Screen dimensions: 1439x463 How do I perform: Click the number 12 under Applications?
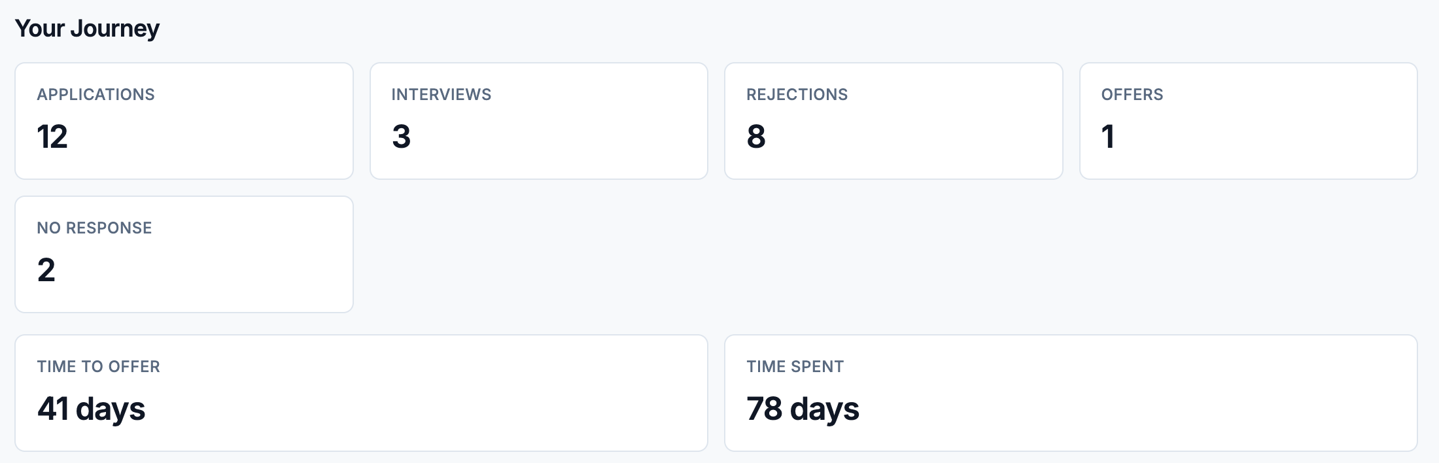52,137
